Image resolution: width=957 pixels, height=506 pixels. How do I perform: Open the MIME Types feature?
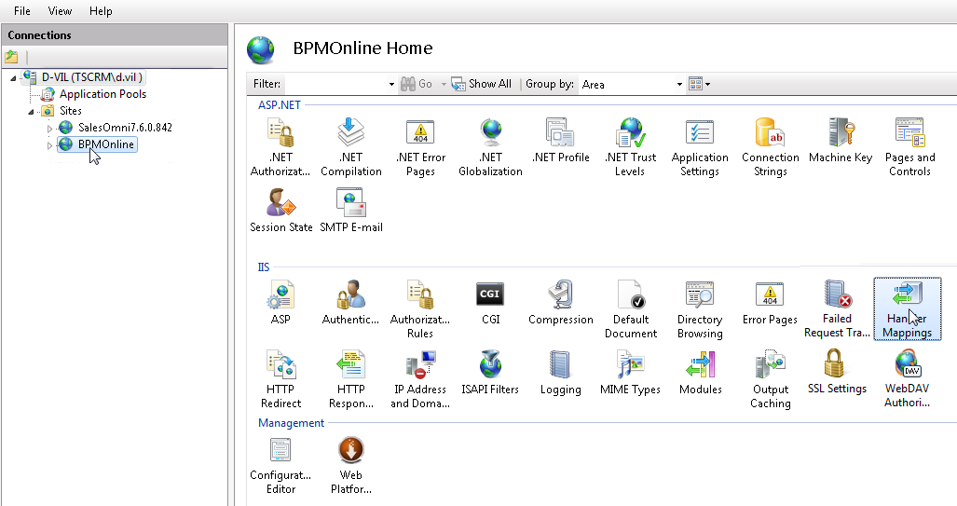coord(630,373)
